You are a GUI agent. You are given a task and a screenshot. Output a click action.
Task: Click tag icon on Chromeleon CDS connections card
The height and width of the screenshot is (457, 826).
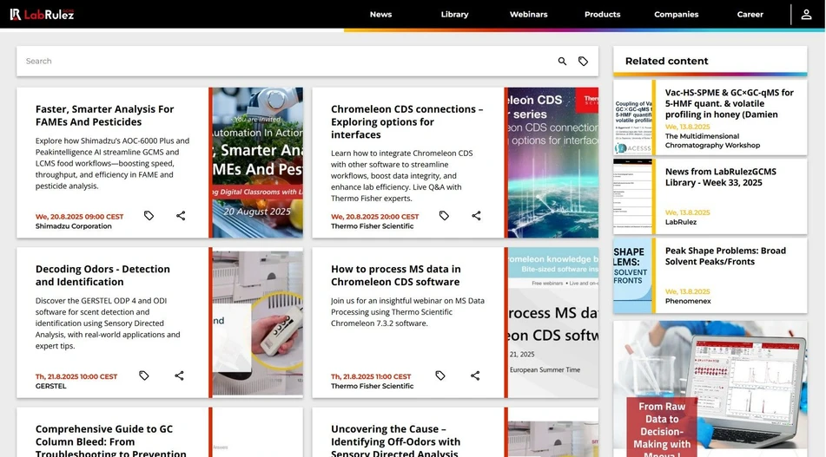[x=444, y=216]
